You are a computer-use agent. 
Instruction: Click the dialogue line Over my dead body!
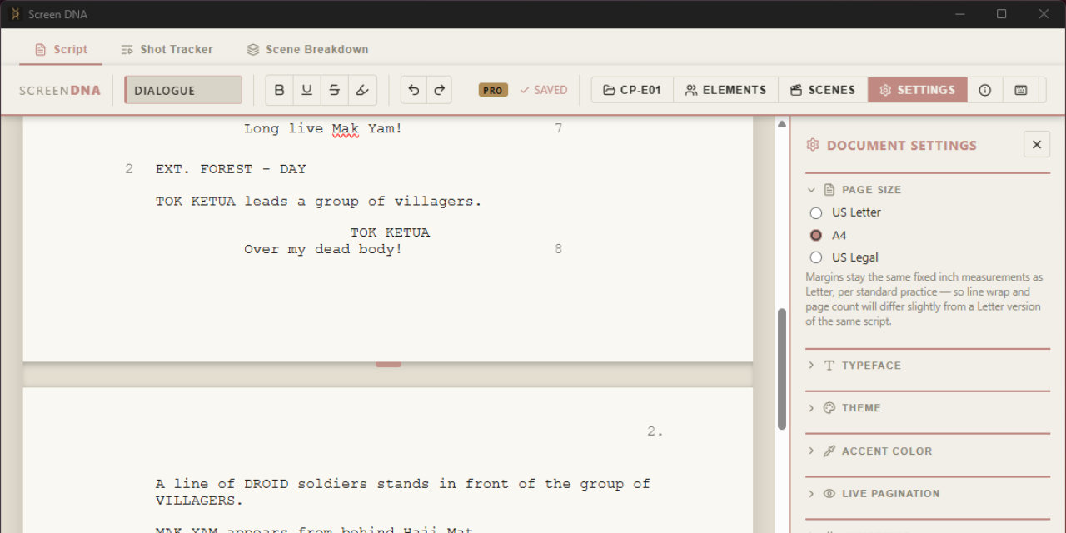click(323, 250)
